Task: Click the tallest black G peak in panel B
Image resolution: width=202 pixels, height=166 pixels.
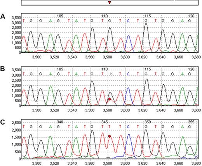Action: 147,92
